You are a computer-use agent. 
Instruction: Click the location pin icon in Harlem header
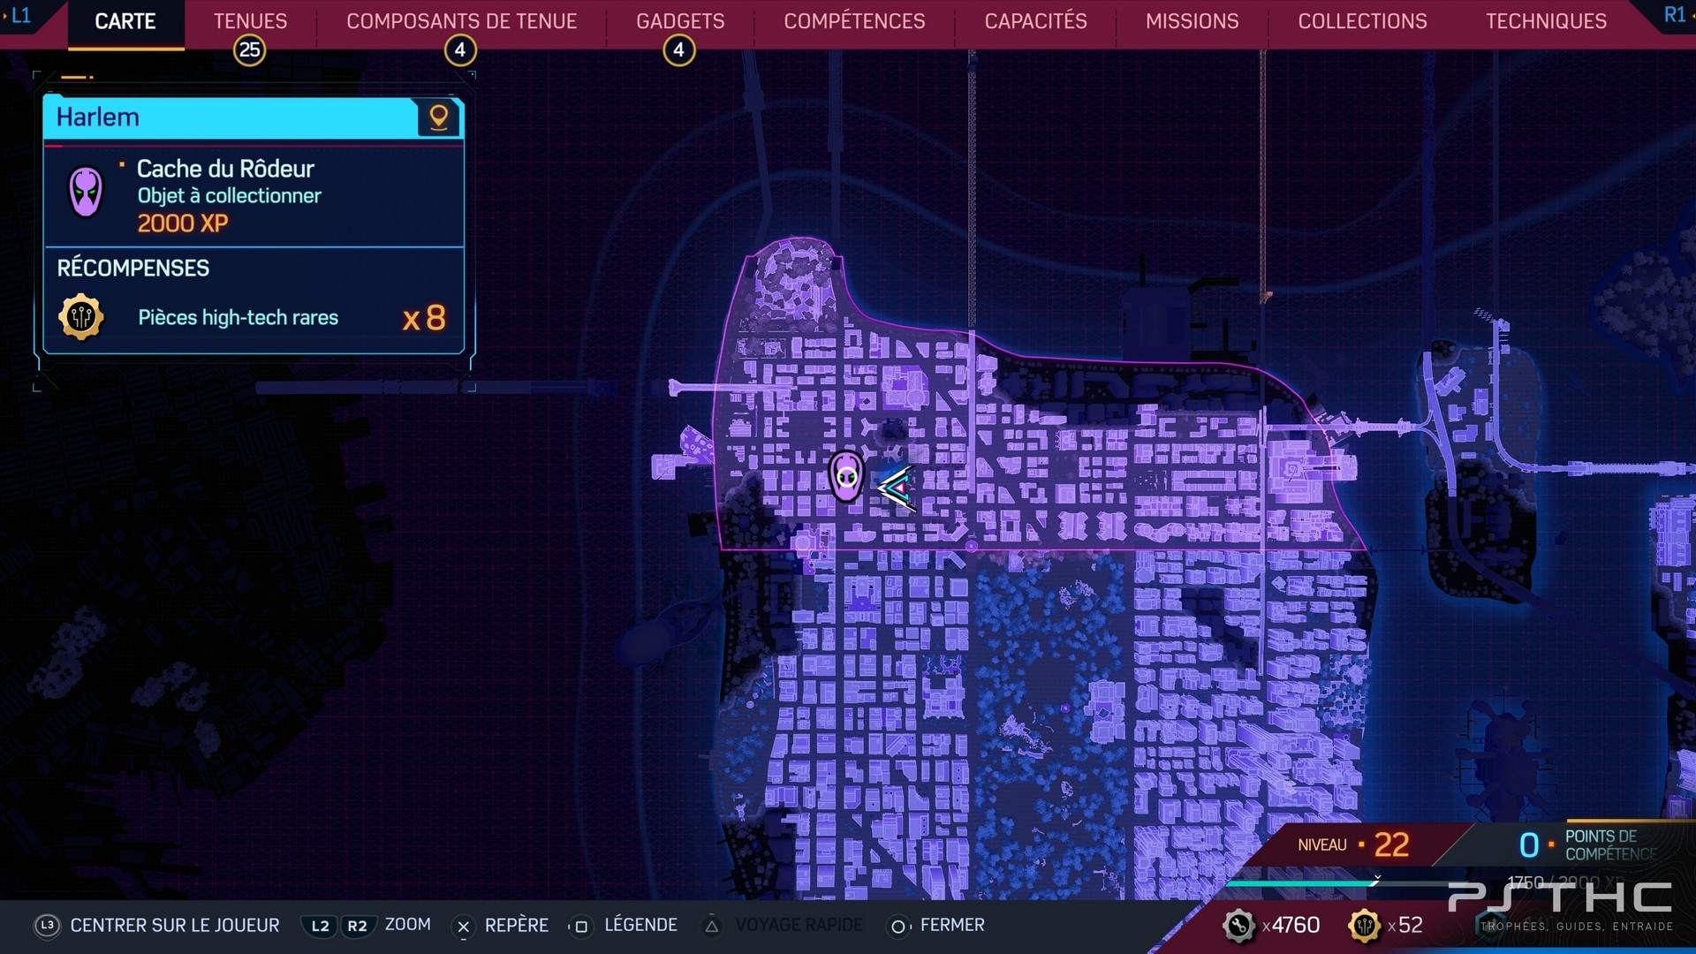click(438, 117)
